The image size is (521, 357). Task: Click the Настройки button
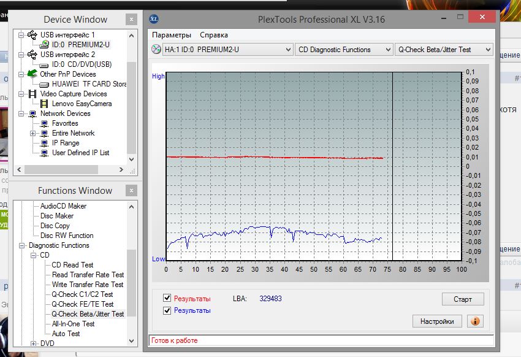tap(437, 321)
